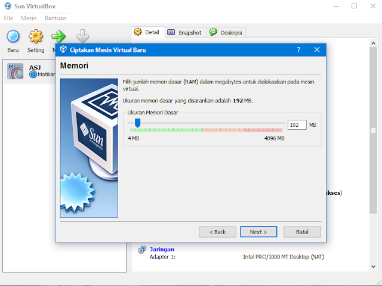The width and height of the screenshot is (382, 286).
Task: Click the Matikan power status icon of ASJ
Action: pos(33,74)
